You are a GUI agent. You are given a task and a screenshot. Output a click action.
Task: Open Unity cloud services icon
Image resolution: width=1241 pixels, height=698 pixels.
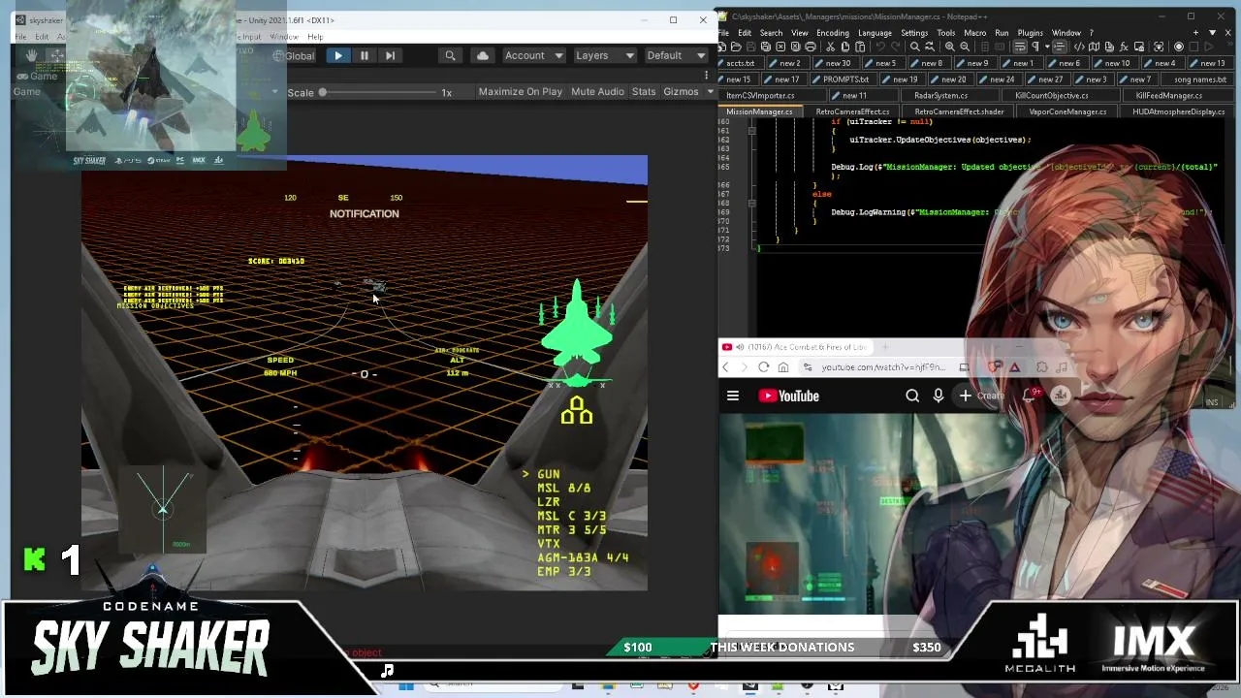[482, 55]
